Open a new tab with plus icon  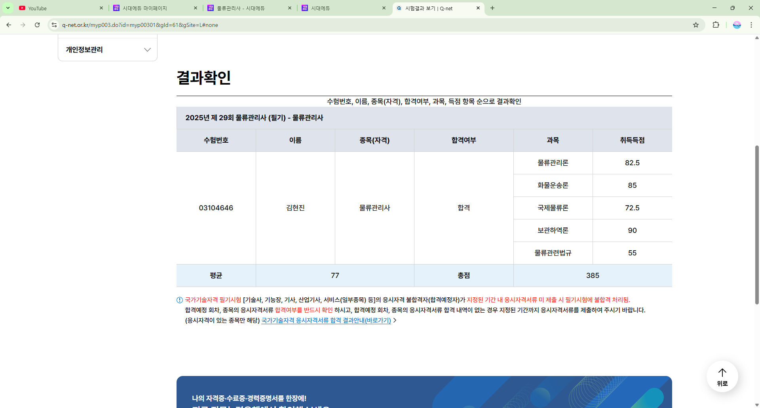pos(492,8)
